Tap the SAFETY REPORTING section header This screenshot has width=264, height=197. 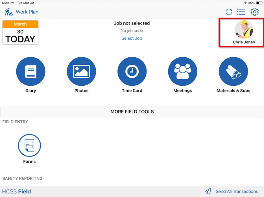[22, 178]
